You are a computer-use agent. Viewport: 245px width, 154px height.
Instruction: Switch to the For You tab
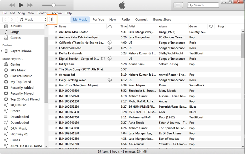tap(98, 20)
